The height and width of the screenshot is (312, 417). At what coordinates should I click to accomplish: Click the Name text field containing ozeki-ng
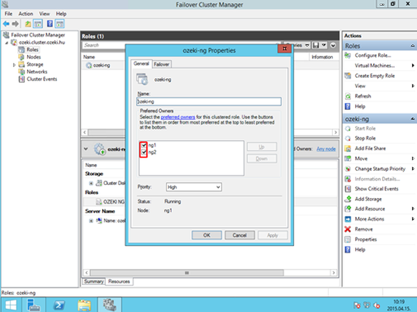pos(208,101)
